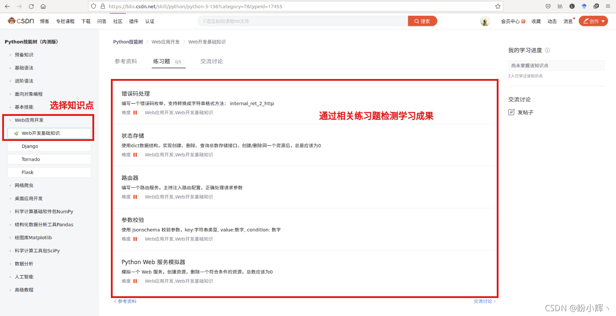Click the CSDN logo
The width and height of the screenshot is (616, 316).
(21, 21)
